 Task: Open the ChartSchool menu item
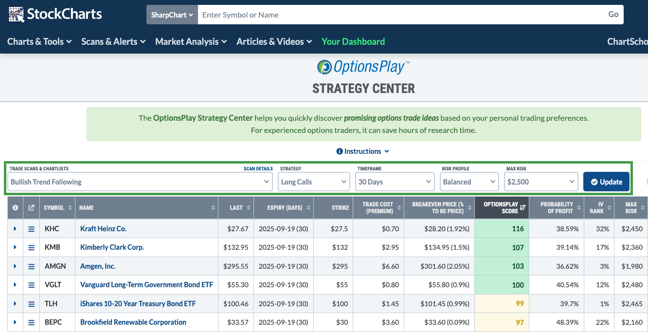(x=628, y=42)
